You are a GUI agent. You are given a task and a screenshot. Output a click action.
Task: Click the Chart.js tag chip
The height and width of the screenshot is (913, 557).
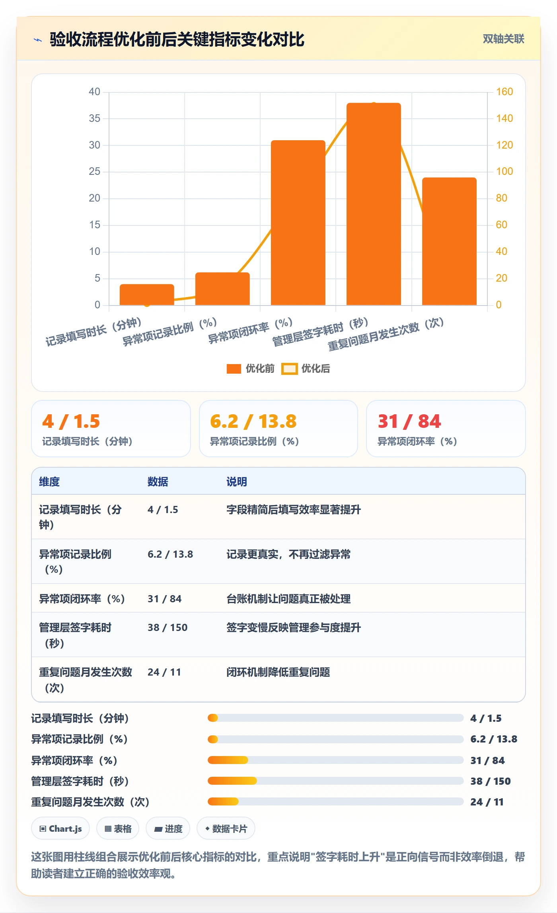[60, 829]
